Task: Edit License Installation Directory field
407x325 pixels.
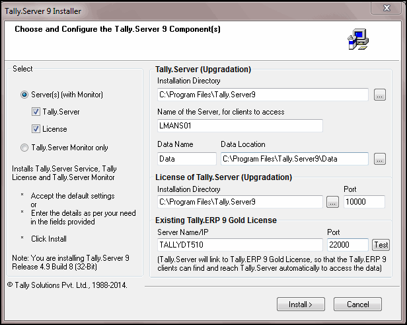Action: click(x=240, y=202)
